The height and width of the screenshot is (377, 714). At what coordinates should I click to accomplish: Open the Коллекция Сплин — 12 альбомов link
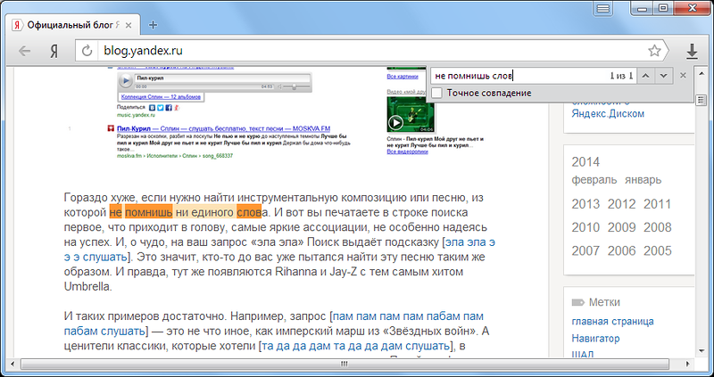coord(161,97)
